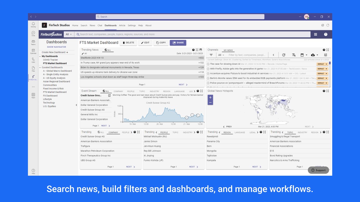360x202 pixels.
Task: Open the app grid icon beside the search bar
Action: click(x=315, y=34)
